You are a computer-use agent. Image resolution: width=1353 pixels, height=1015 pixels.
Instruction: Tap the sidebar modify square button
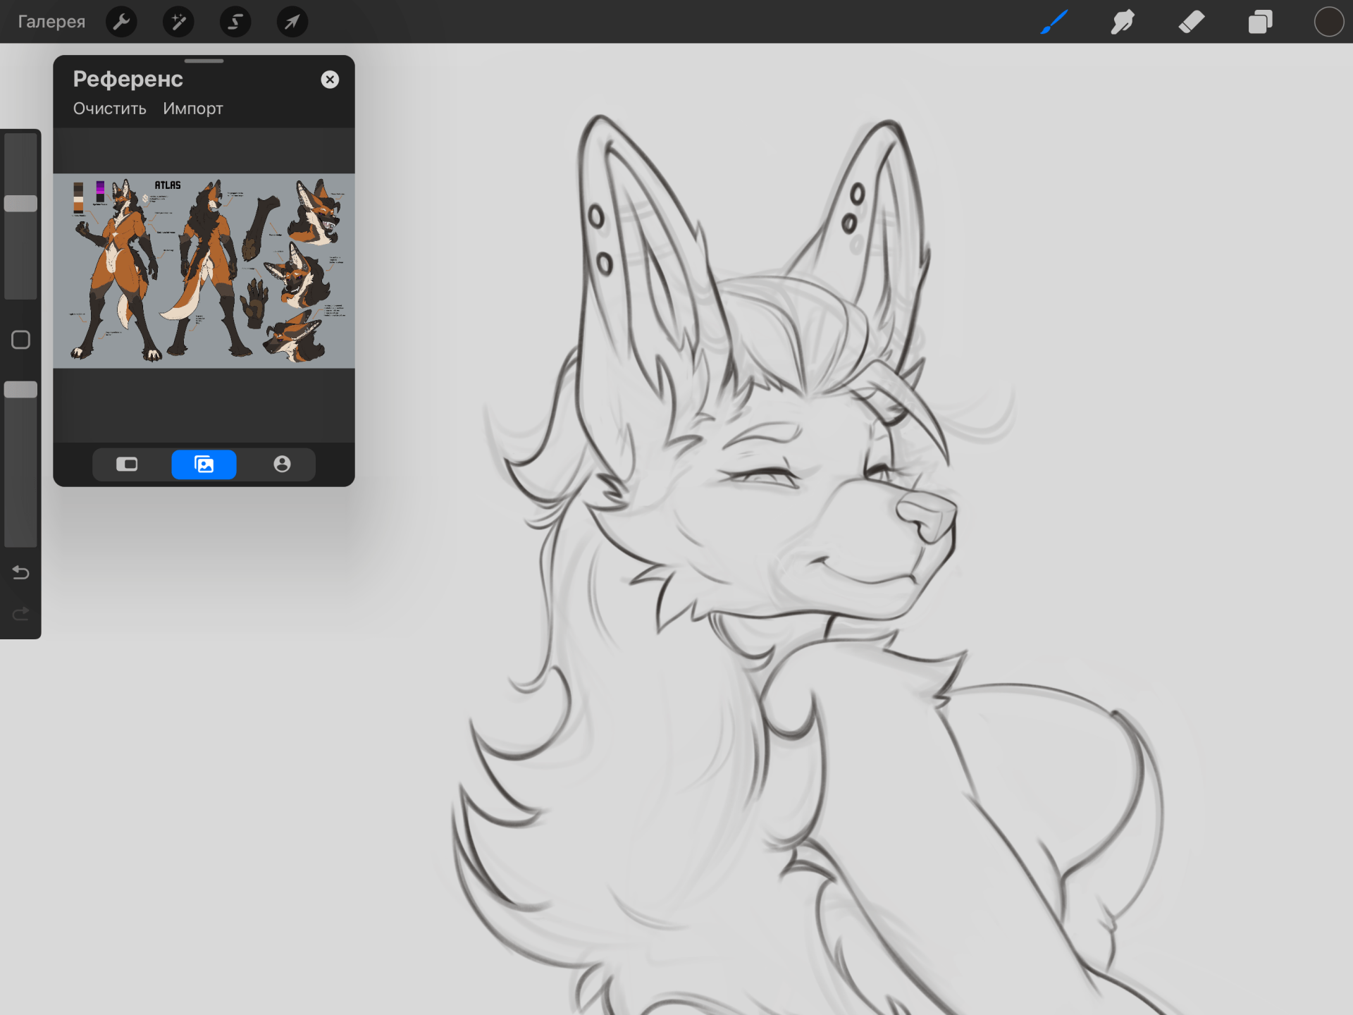tap(20, 340)
